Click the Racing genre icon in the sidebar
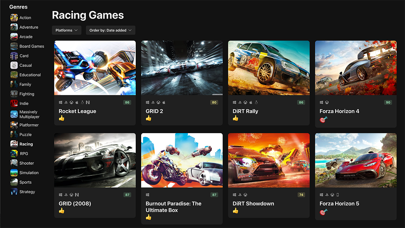Viewport: 405px width, 228px height. click(x=14, y=144)
